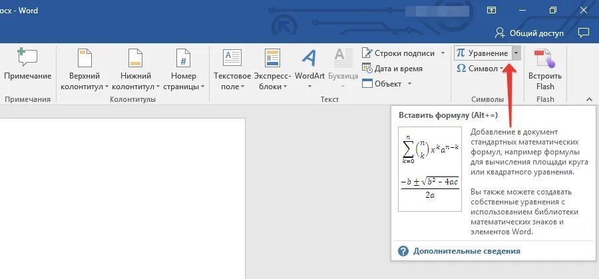
Task: Click the formula preview thumbnail in tooltip
Action: 430,169
